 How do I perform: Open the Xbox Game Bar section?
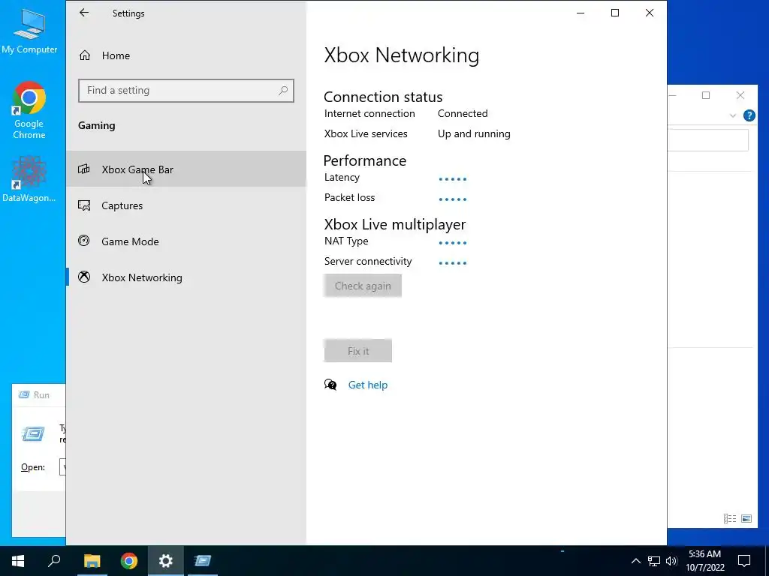coord(186,169)
